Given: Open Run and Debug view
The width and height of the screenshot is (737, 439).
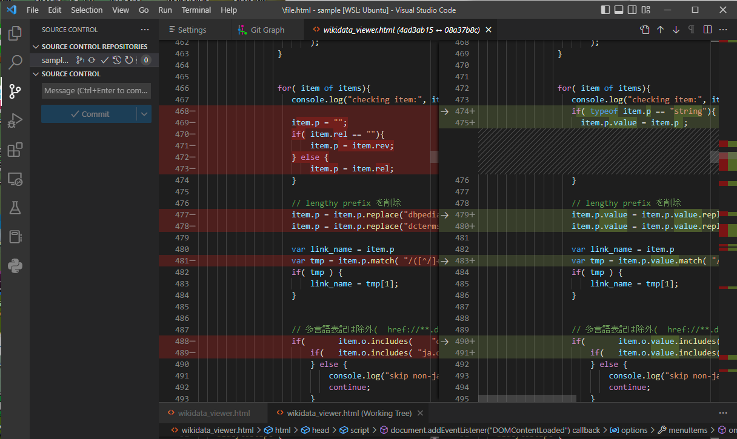Looking at the screenshot, I should 15,120.
